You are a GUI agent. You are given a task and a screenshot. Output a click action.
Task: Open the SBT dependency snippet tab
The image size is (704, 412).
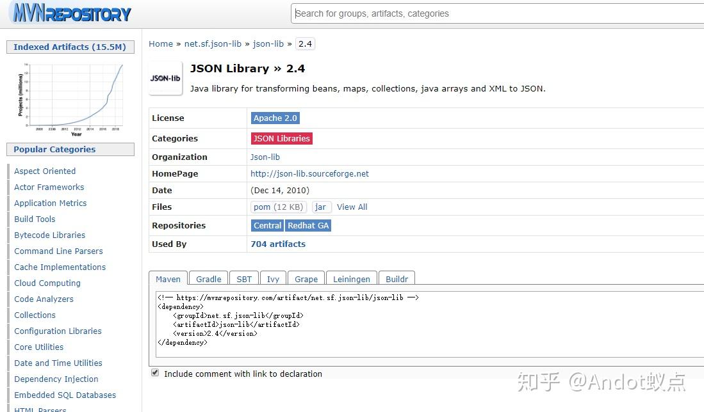243,279
